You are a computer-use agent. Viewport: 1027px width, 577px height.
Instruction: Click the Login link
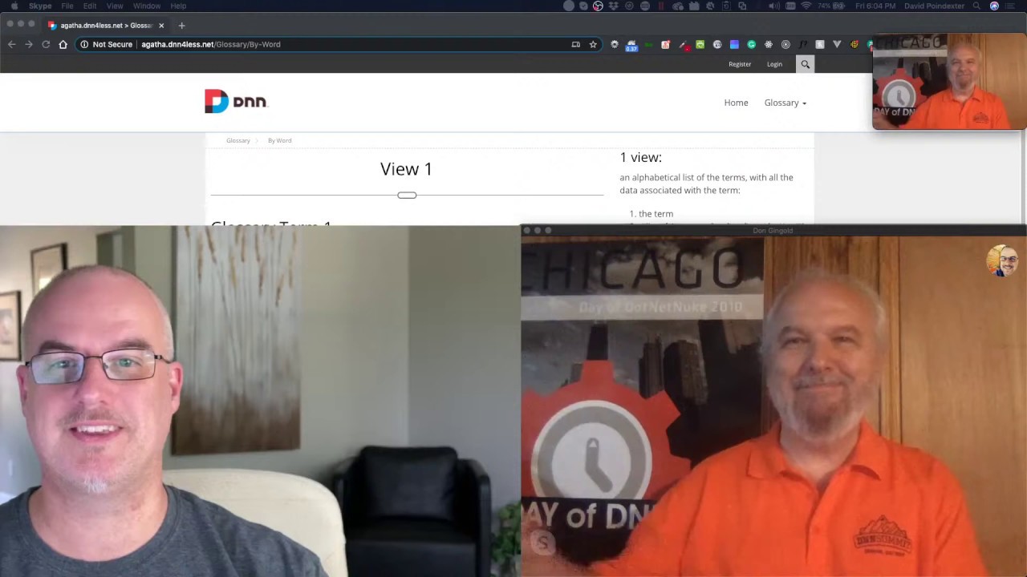pos(774,64)
